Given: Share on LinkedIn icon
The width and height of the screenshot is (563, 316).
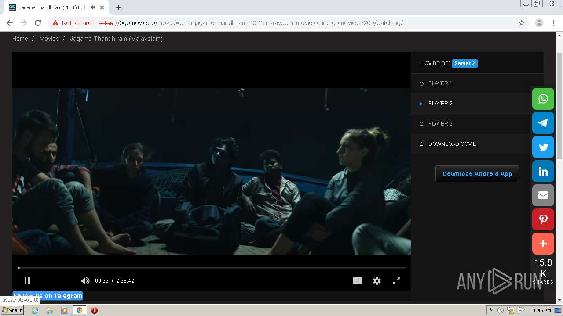Looking at the screenshot, I should tap(543, 171).
